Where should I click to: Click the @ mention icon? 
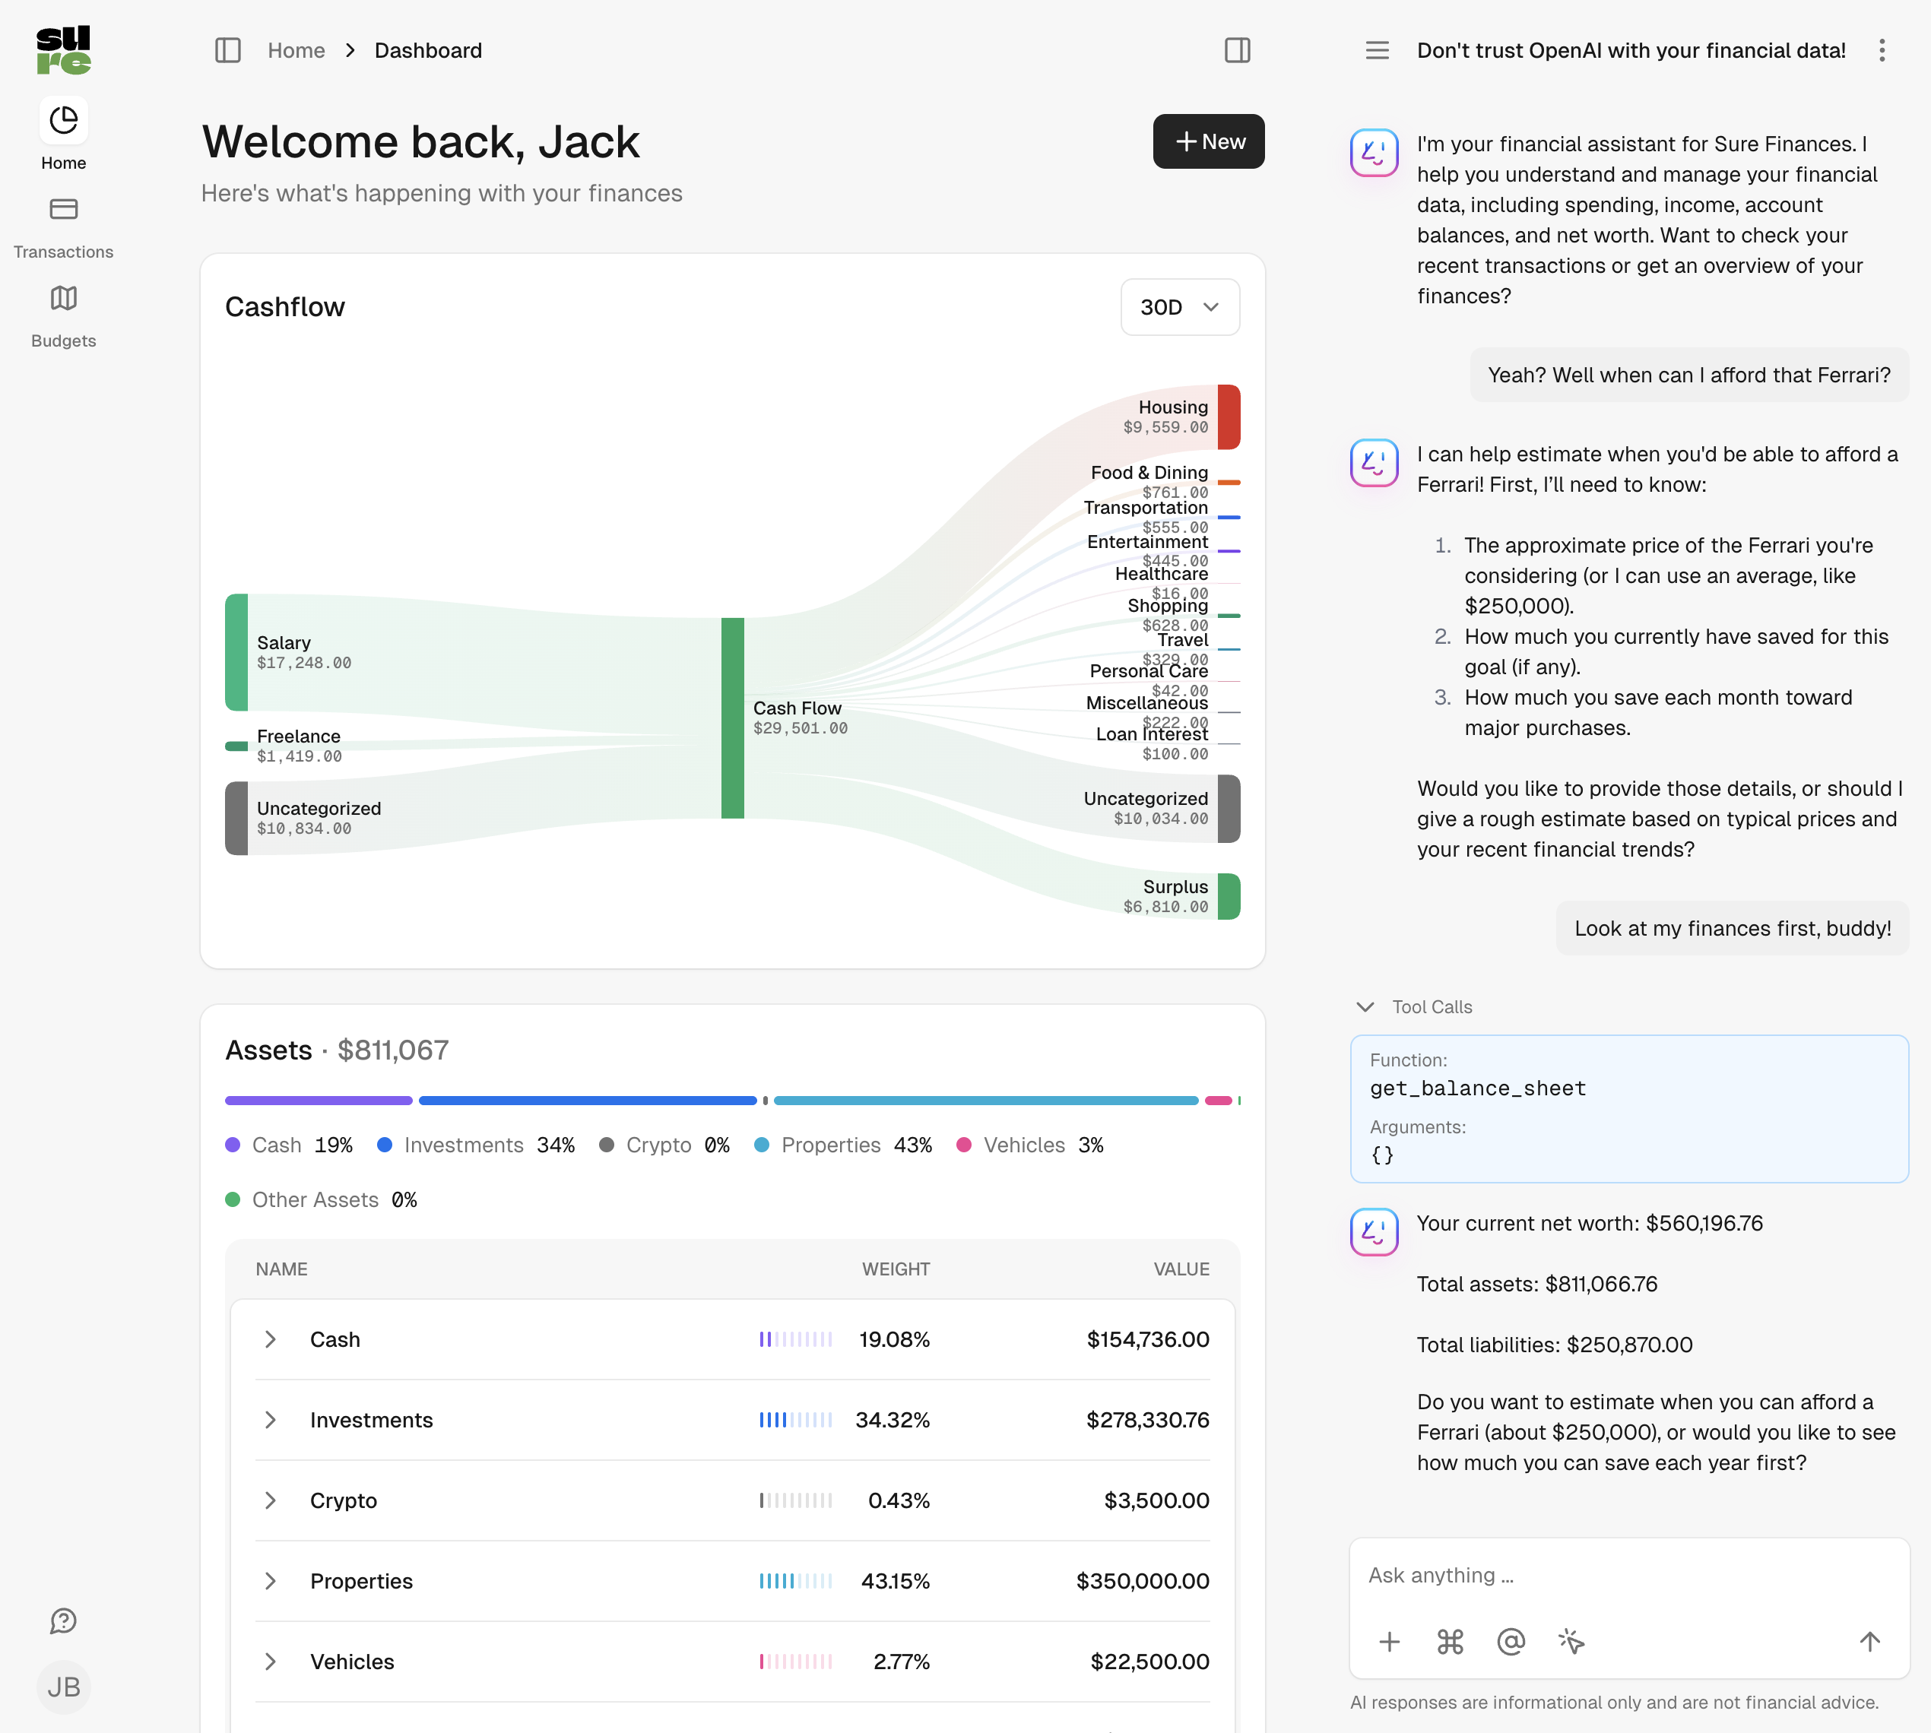[1511, 1642]
